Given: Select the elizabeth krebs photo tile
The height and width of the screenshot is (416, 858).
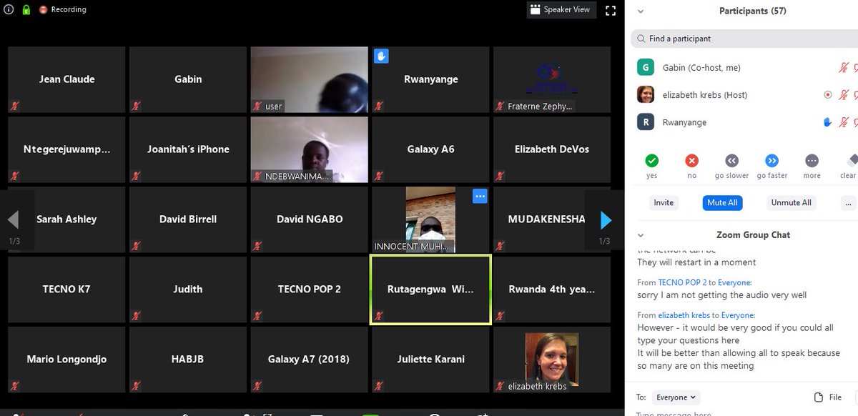Looking at the screenshot, I should click(x=552, y=360).
